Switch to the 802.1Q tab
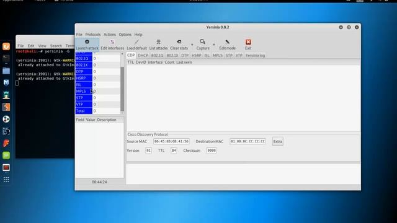Screen dimensions: 397x223 [157, 55]
